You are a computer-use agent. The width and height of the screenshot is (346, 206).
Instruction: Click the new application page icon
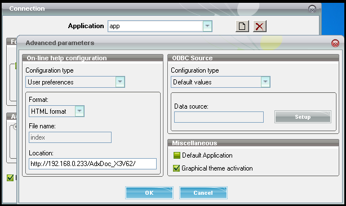(242, 26)
